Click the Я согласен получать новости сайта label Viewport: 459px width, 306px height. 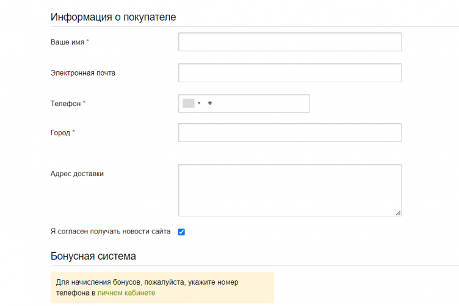tap(110, 232)
